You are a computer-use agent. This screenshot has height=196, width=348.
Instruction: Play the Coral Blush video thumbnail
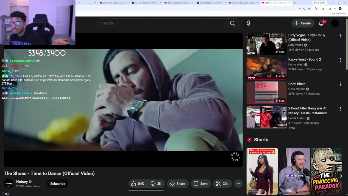tap(266, 93)
